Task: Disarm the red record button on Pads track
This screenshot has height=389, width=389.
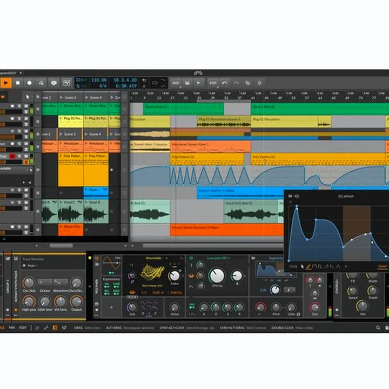Action: pyautogui.click(x=12, y=156)
